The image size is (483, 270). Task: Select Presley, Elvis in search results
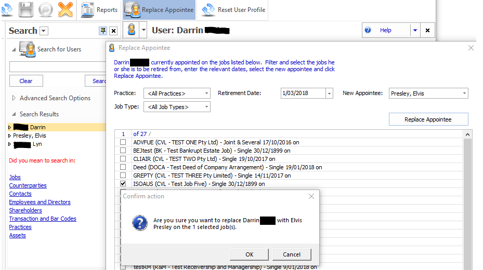(30, 136)
